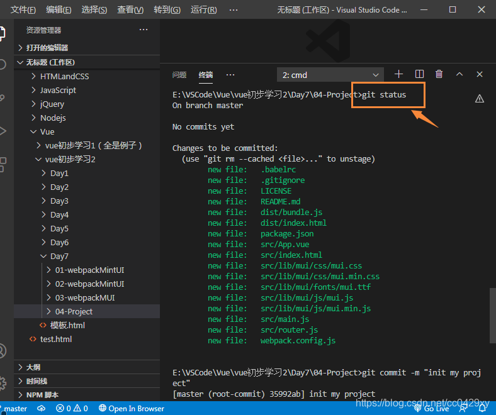496x415 pixels.
Task: Collapse the Day7 folder
Action: [87, 256]
